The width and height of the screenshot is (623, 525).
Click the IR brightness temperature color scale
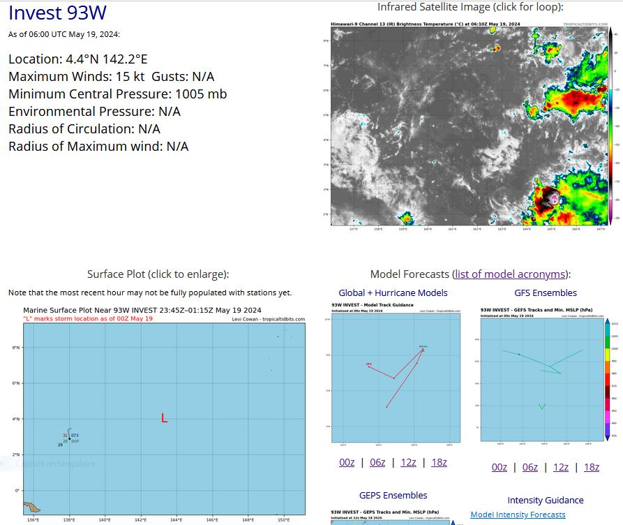tap(611, 125)
